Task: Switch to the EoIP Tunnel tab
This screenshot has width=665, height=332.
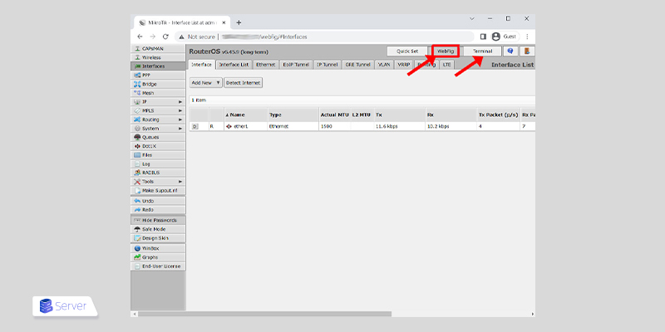Action: click(296, 65)
